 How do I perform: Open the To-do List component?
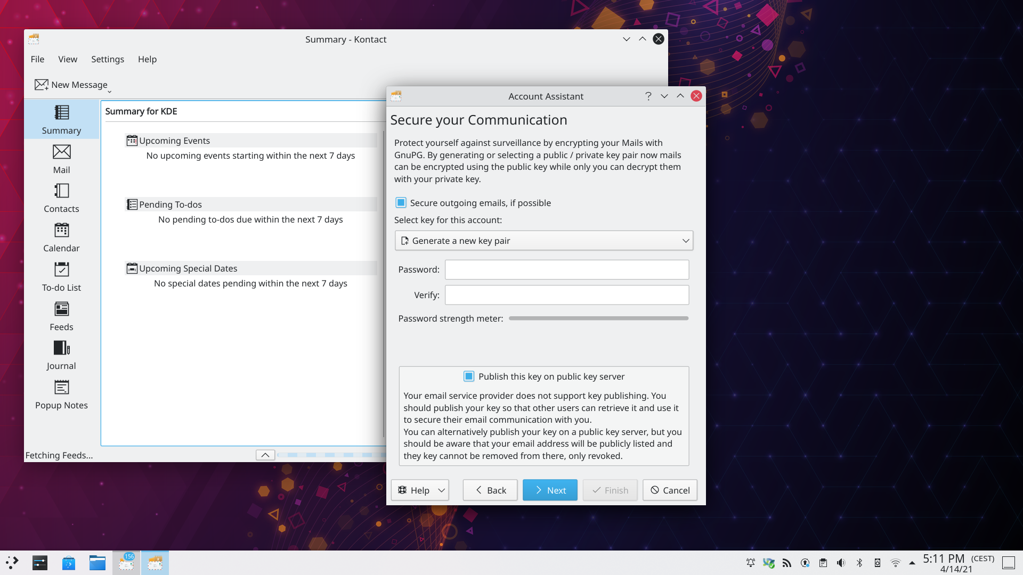pyautogui.click(x=61, y=277)
